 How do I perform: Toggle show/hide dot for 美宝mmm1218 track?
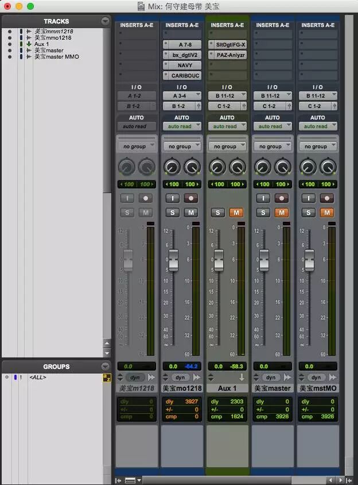[x=10, y=32]
